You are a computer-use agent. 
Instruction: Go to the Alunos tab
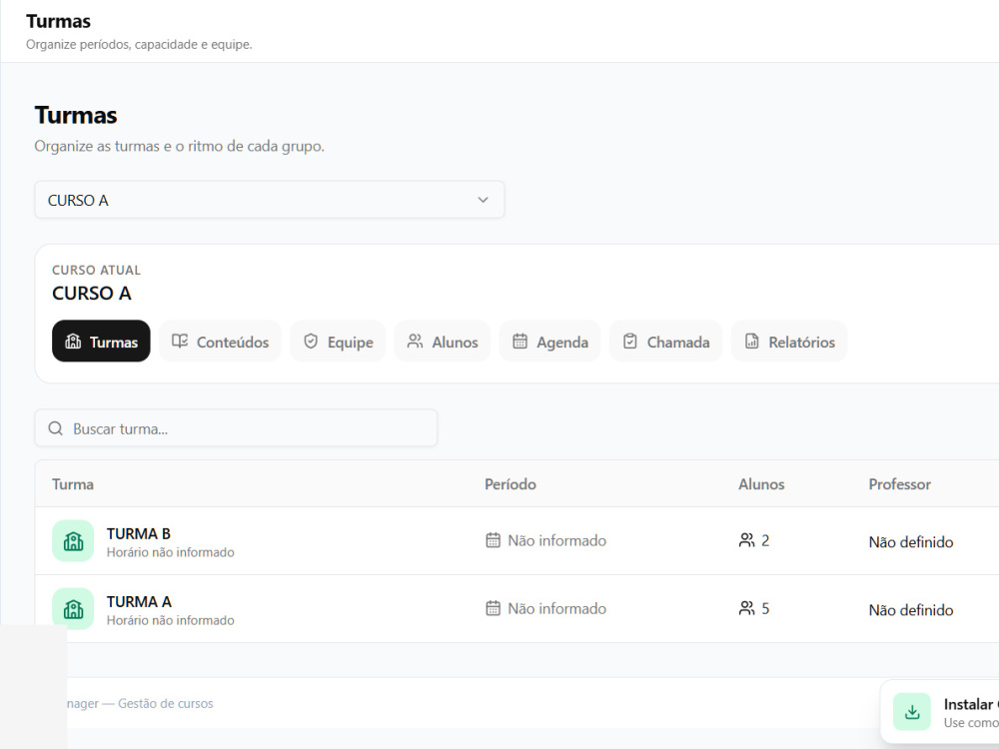tap(443, 342)
